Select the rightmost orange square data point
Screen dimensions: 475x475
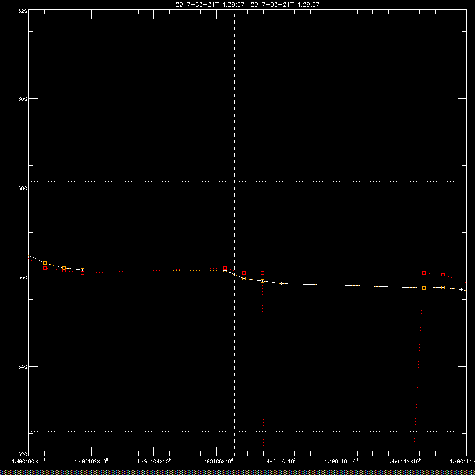pyautogui.click(x=461, y=290)
